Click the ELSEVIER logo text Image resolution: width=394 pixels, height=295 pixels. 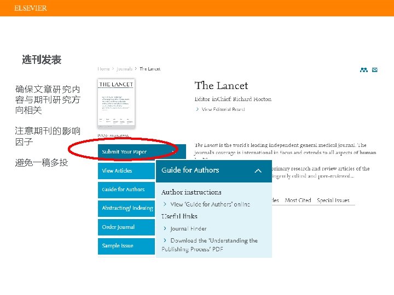(x=31, y=8)
